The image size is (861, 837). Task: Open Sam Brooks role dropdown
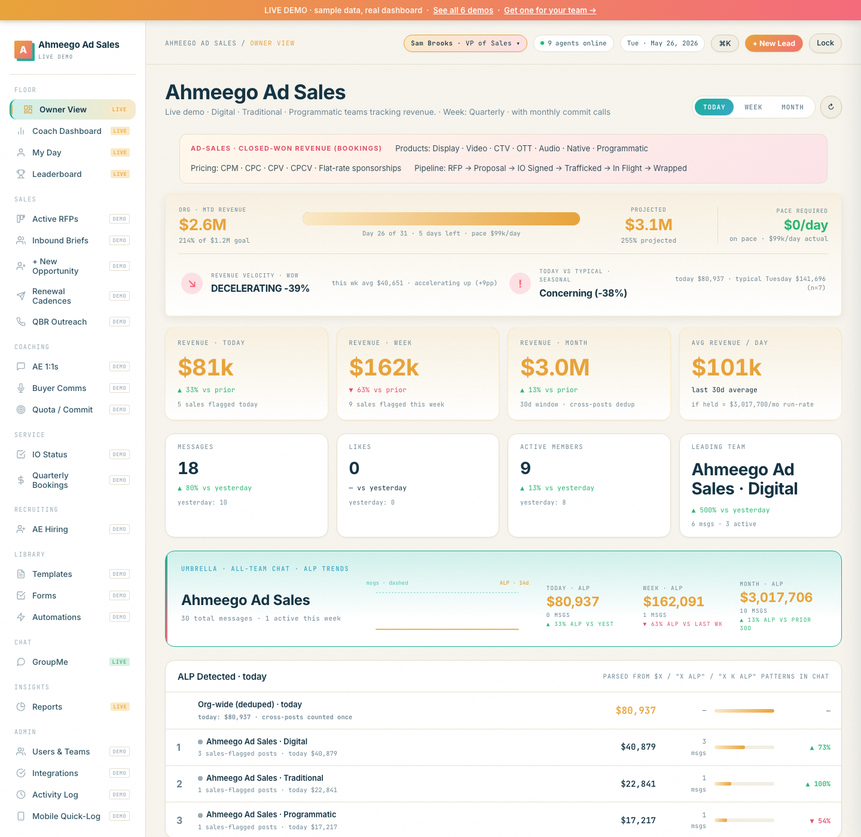(465, 43)
